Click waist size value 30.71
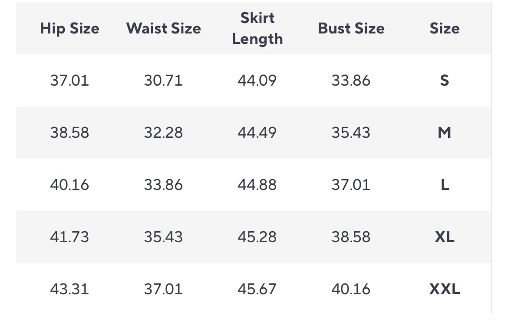Viewport: 508px width, 323px height. pyautogui.click(x=163, y=80)
